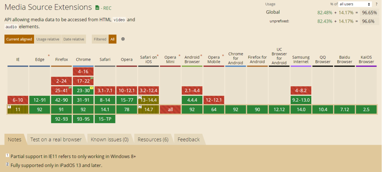Screen dimensions: 382x172
Task: Open the Resources (6) tab
Action: click(x=153, y=140)
